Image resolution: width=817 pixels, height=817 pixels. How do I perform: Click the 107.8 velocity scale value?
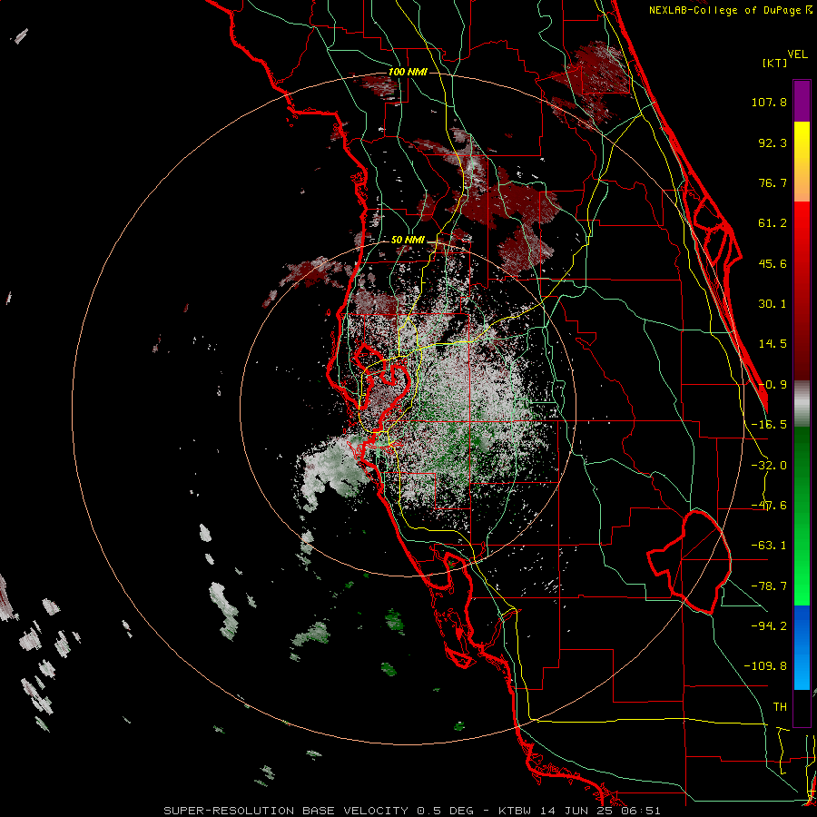click(769, 102)
